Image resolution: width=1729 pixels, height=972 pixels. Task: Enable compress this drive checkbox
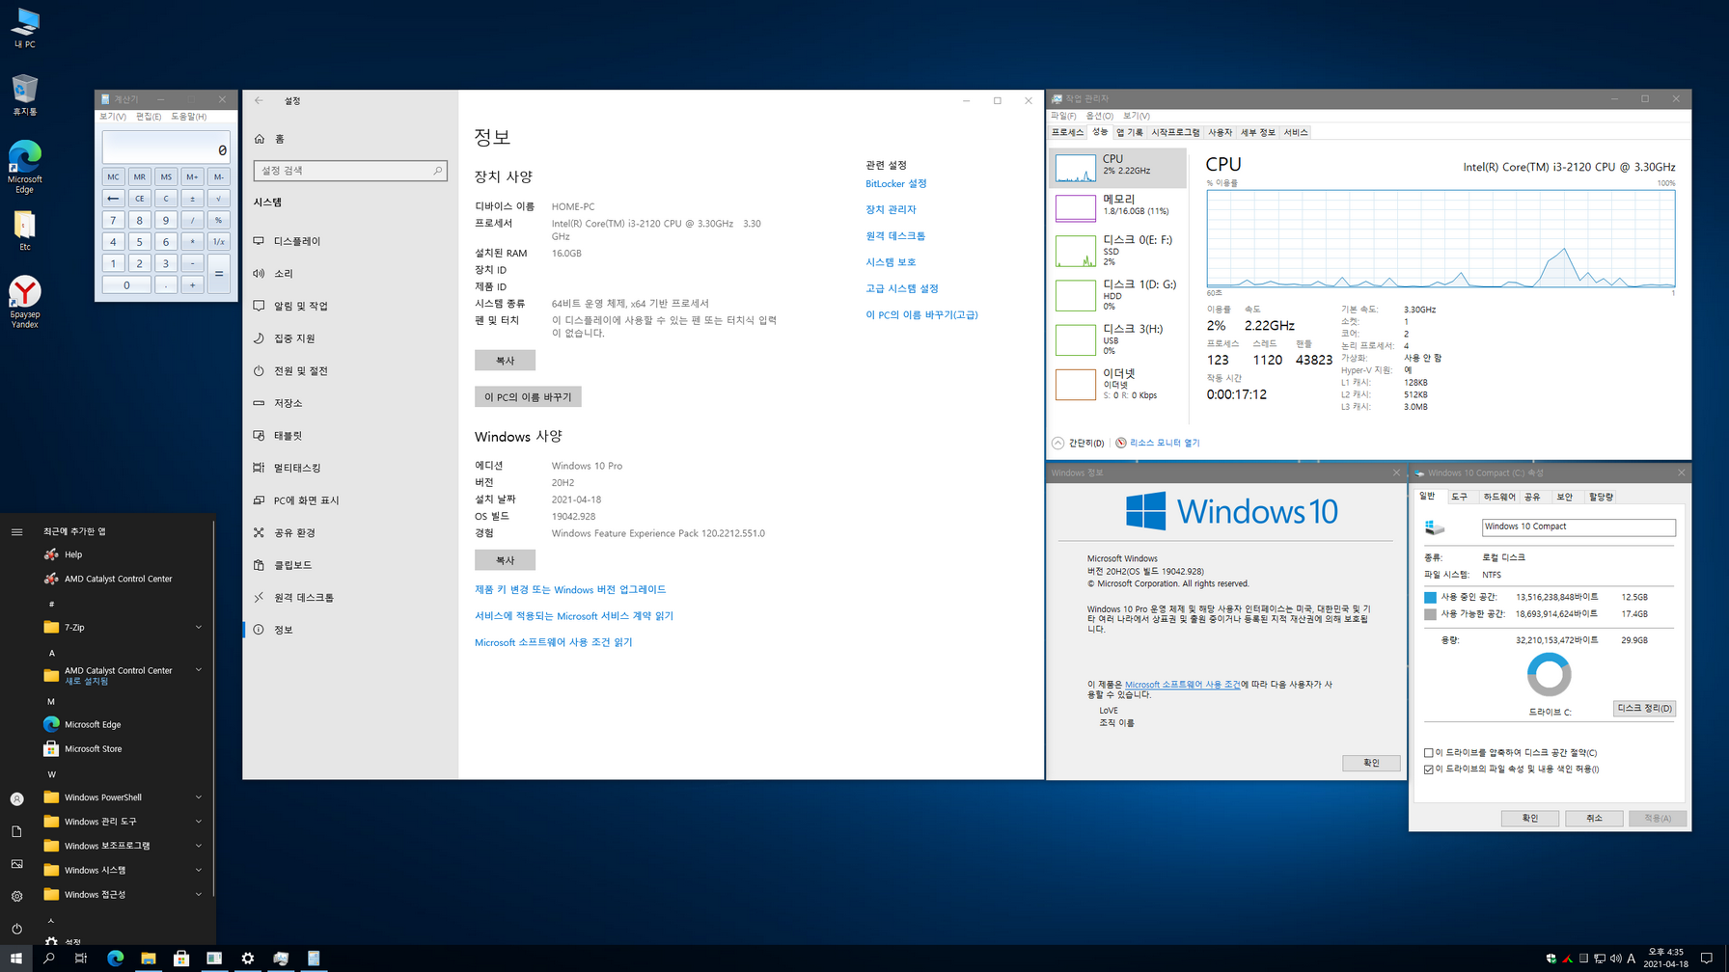(1429, 753)
